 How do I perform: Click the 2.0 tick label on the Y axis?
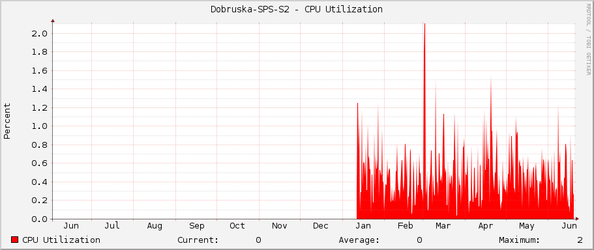[x=40, y=33]
